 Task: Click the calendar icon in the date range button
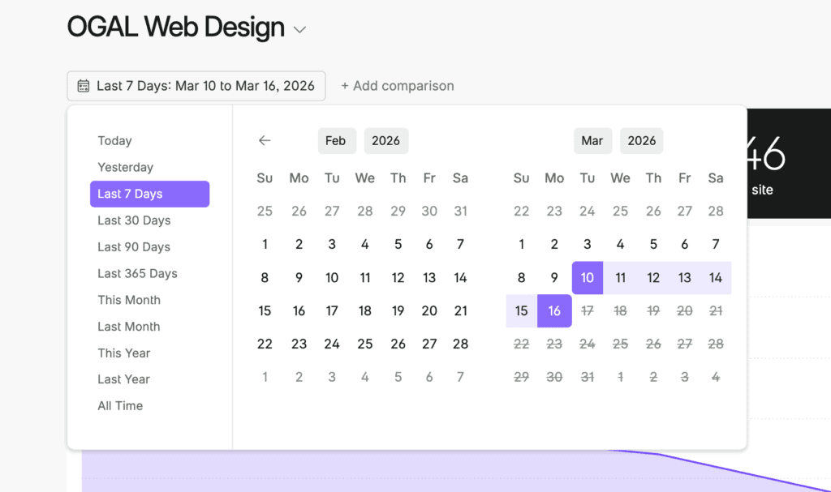[x=84, y=85]
